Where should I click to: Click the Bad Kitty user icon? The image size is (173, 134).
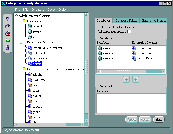30,80
